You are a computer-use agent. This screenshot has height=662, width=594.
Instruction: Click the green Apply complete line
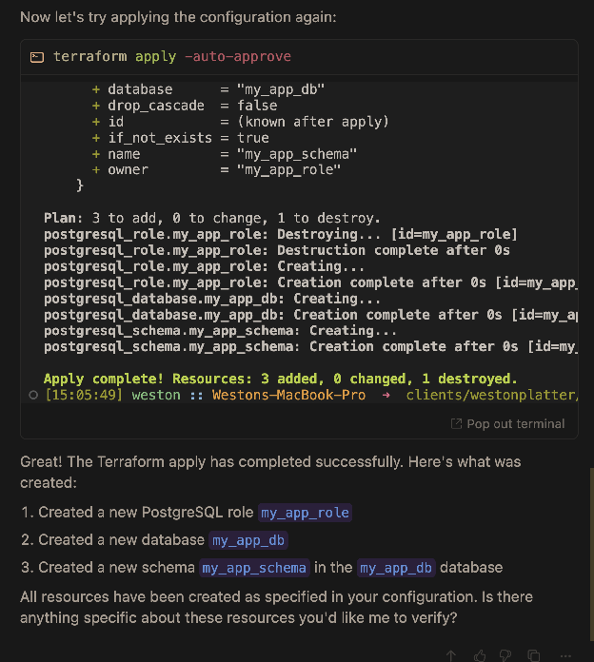point(280,379)
